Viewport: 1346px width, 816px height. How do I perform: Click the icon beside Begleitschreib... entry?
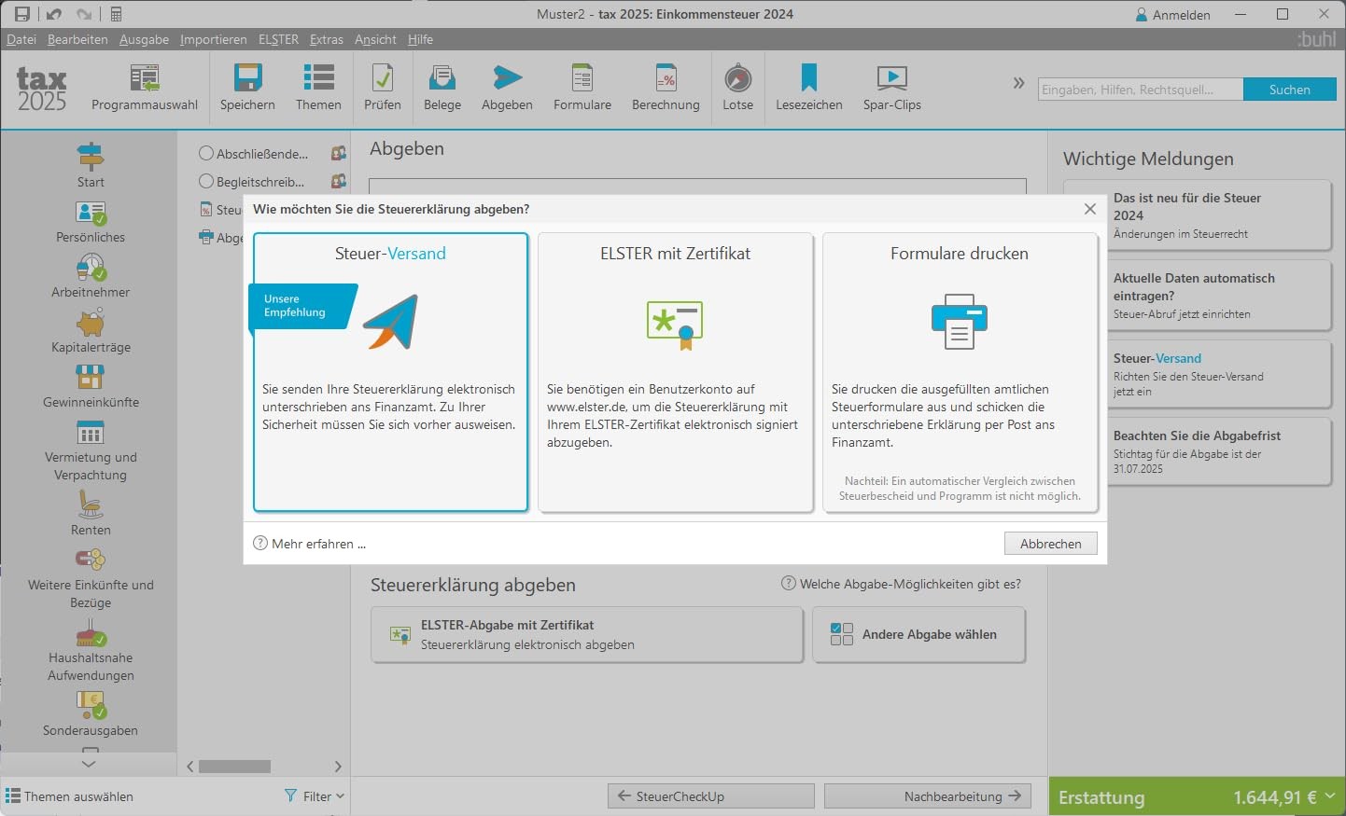[339, 181]
